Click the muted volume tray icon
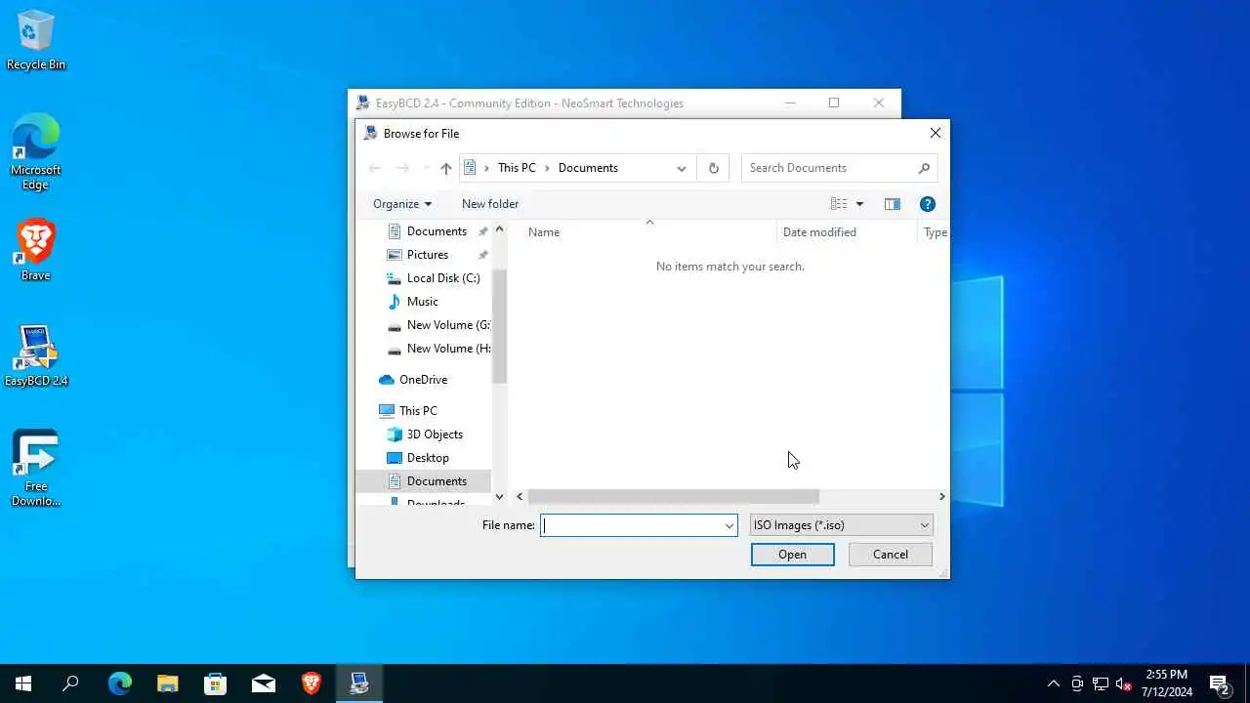This screenshot has width=1250, height=703. pos(1123,683)
